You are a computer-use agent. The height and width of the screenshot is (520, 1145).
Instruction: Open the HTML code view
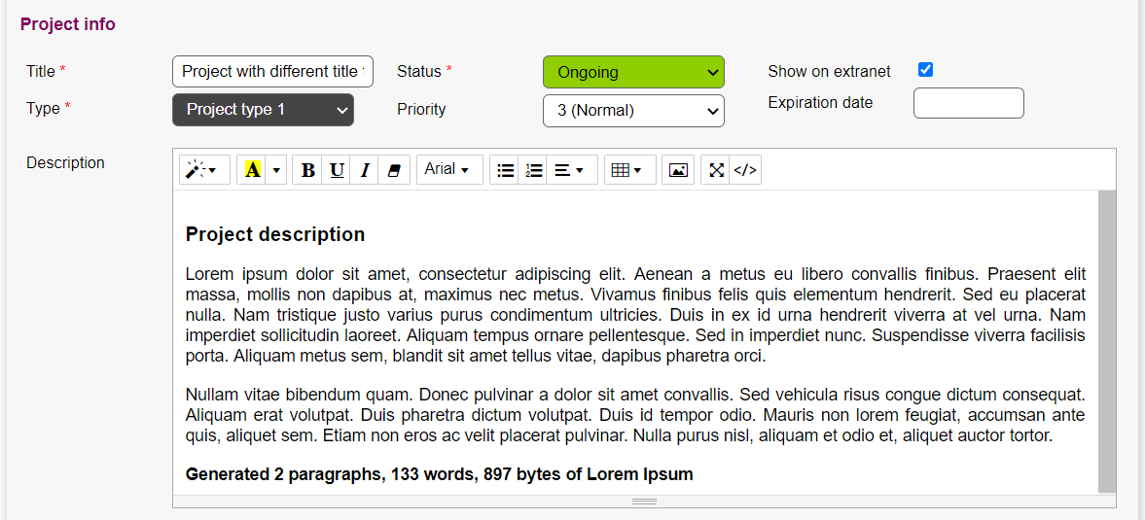[745, 170]
